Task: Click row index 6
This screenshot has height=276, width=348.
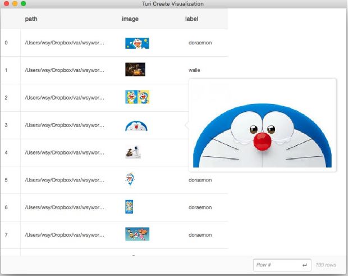Action: (6, 207)
